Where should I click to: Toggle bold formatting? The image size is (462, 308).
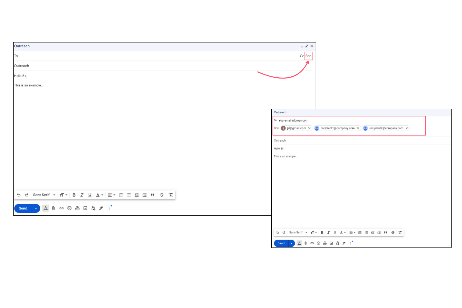pos(74,195)
